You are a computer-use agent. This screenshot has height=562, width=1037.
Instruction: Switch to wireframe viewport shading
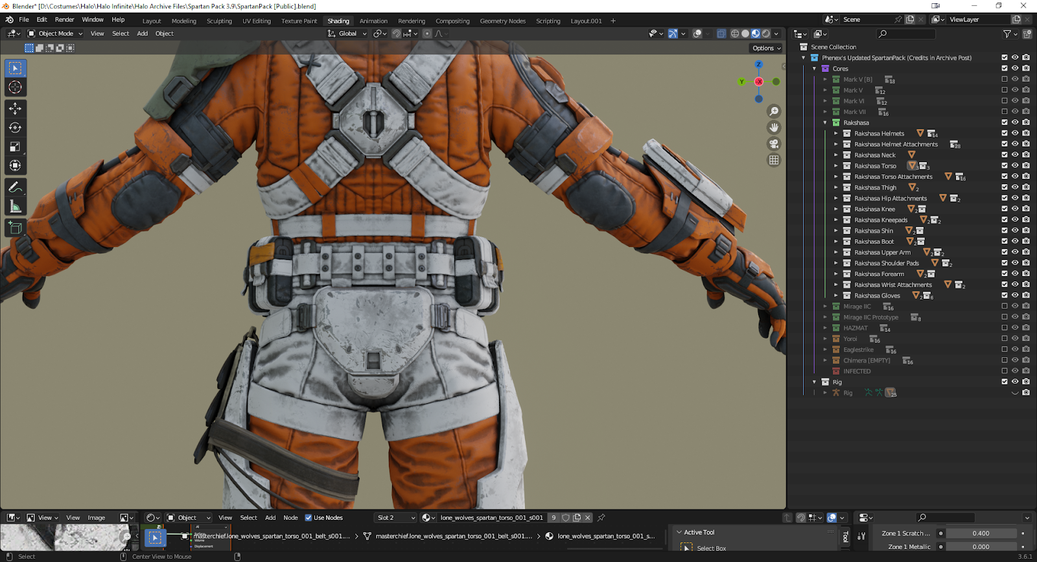(735, 34)
